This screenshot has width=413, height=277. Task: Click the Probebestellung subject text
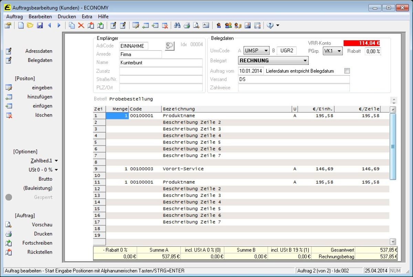coord(131,99)
